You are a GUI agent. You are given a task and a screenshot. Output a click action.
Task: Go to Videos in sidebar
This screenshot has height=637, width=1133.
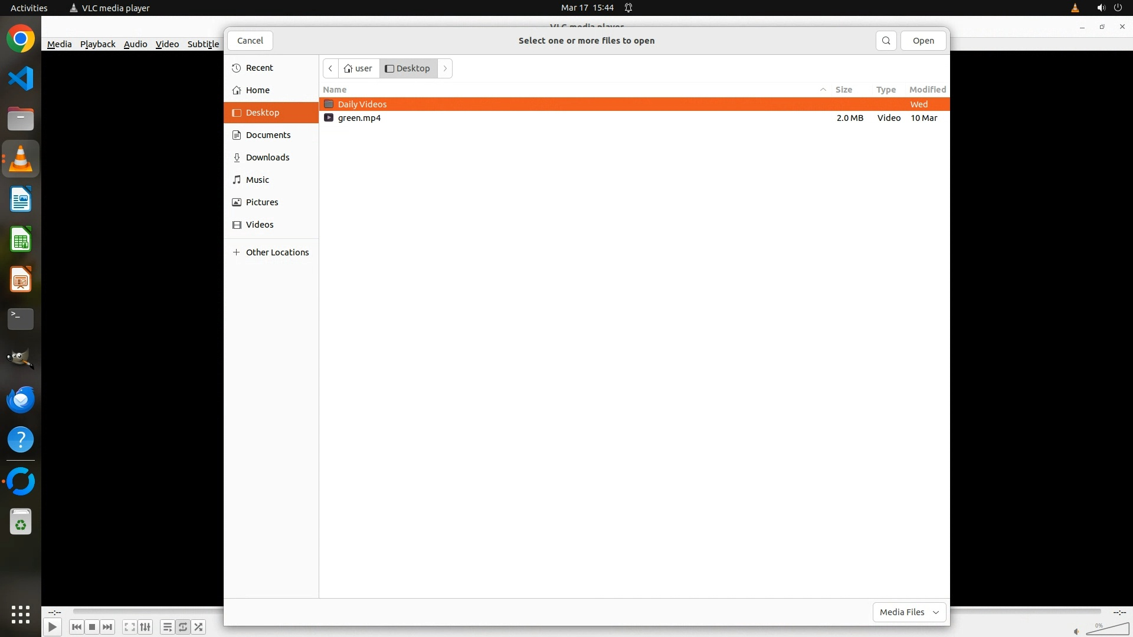pyautogui.click(x=259, y=225)
